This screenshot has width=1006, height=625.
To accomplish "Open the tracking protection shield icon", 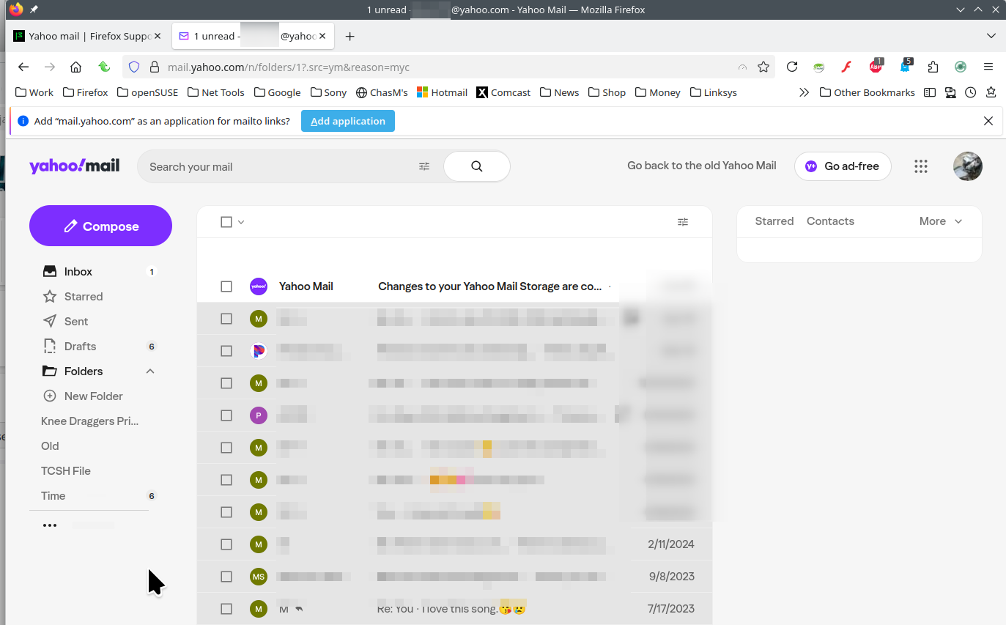I will tap(134, 67).
